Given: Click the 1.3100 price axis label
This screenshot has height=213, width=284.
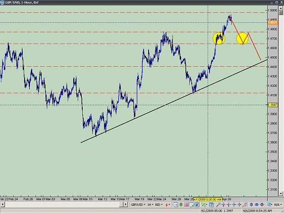Looking at the screenshot, I should [x=272, y=189].
